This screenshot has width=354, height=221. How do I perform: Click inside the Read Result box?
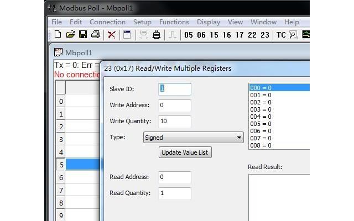[279, 198]
